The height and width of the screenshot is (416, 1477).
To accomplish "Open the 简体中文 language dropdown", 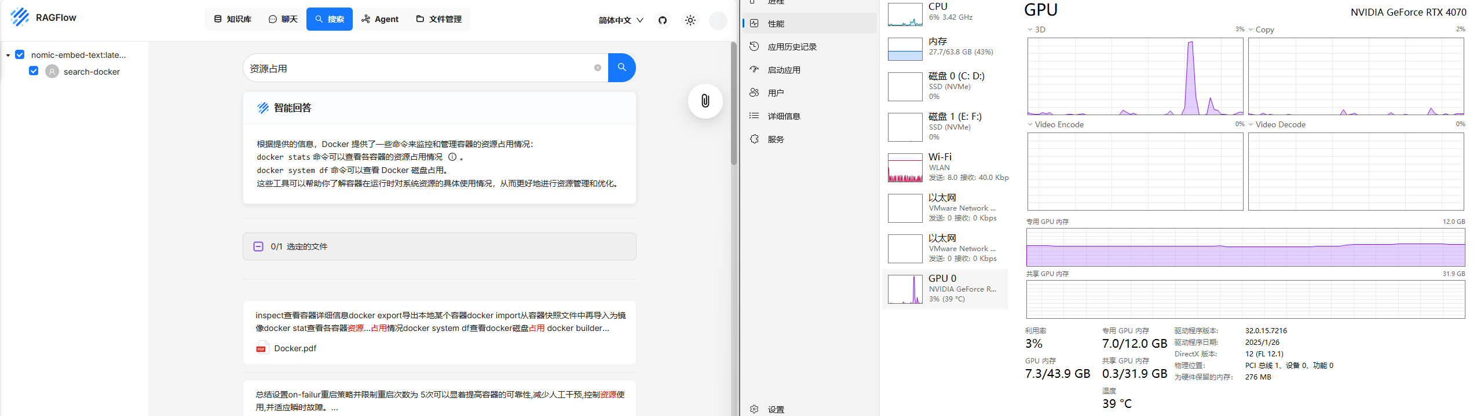I will [x=620, y=20].
